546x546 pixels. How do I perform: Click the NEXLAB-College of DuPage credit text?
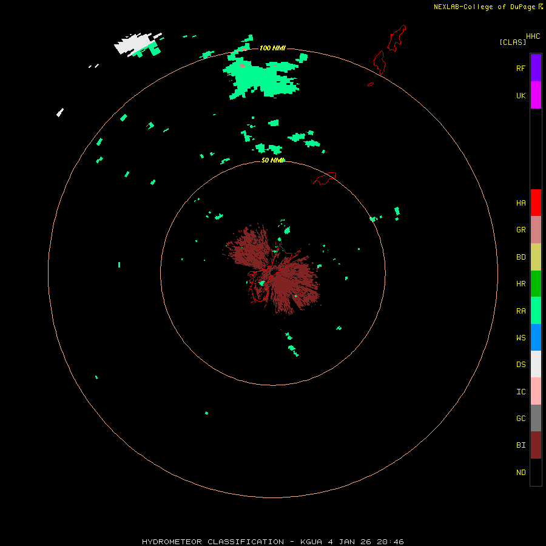484,7
